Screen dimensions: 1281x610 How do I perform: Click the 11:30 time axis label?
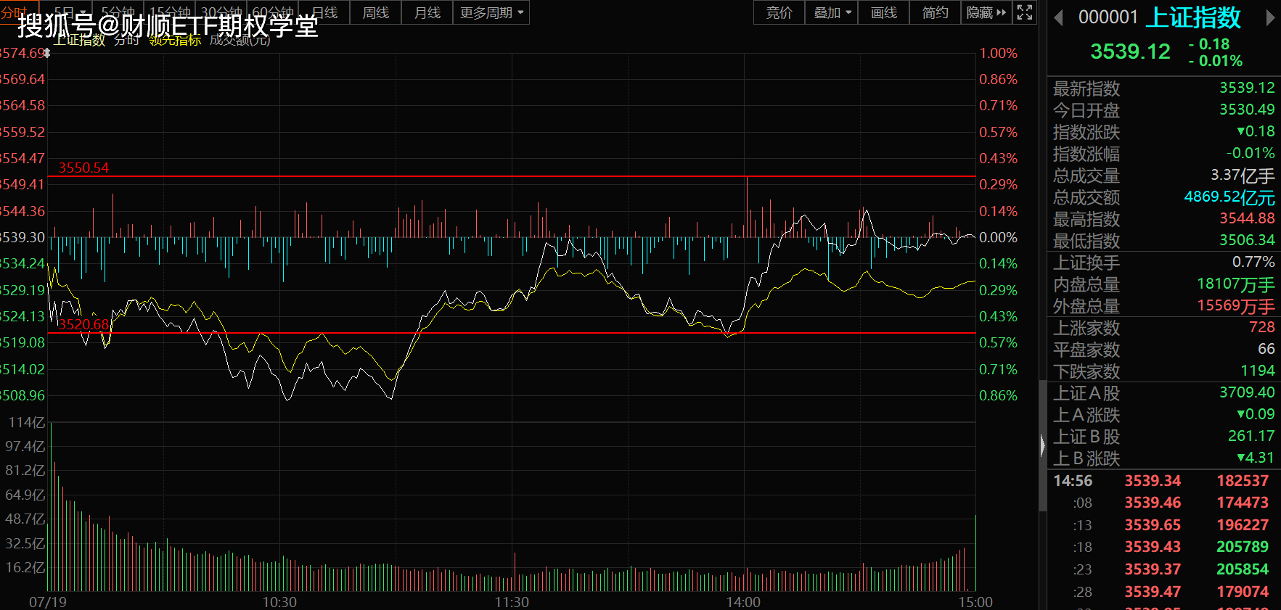click(512, 602)
